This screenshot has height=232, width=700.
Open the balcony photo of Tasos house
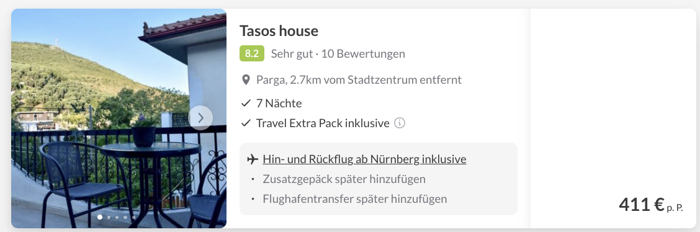[x=119, y=118]
